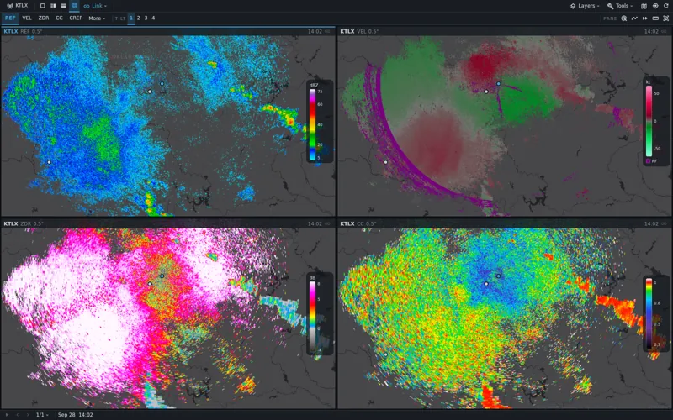Click the REF pane link icon near 14:02
This screenshot has width=673, height=420.
(x=327, y=31)
